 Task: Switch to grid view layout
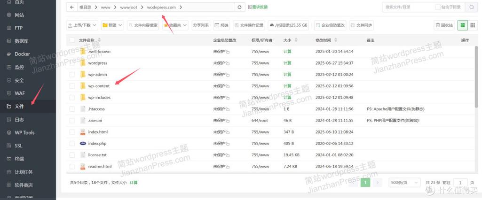coord(473,25)
